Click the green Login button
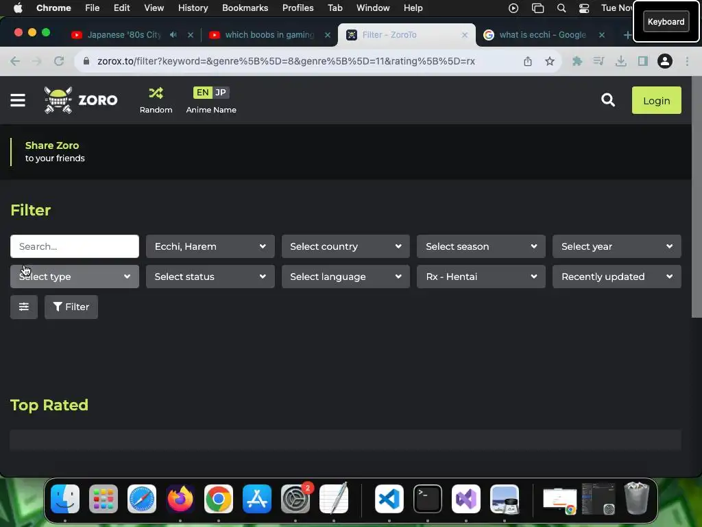 click(x=656, y=100)
